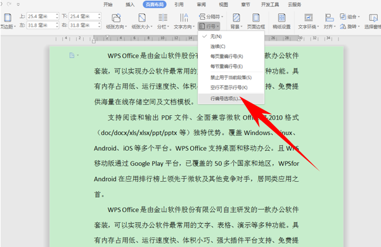Click the top margin 上 value field
Viewport: 381px width, 247px height.
tap(41, 16)
